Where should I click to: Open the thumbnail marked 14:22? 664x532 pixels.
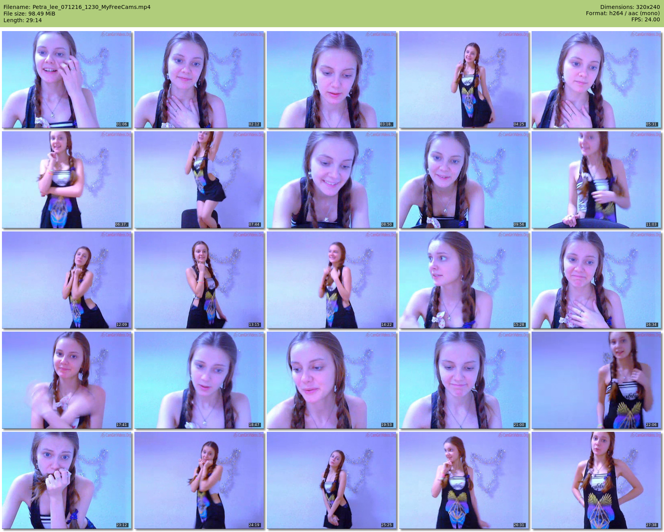(332, 280)
